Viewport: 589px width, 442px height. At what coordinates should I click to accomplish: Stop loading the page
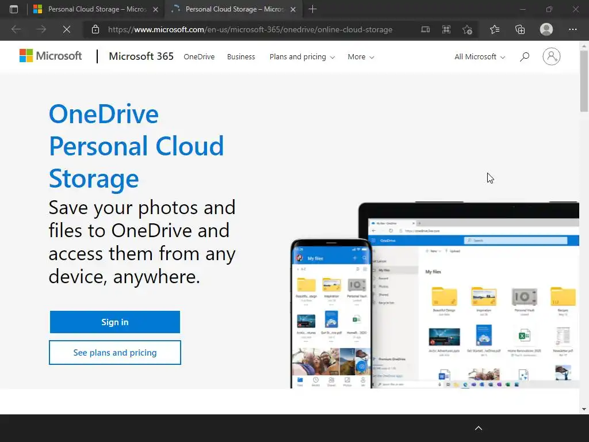tap(67, 29)
